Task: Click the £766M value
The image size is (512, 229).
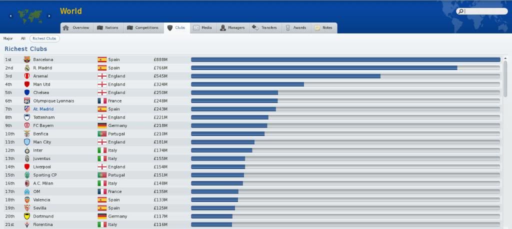Action: [x=160, y=68]
